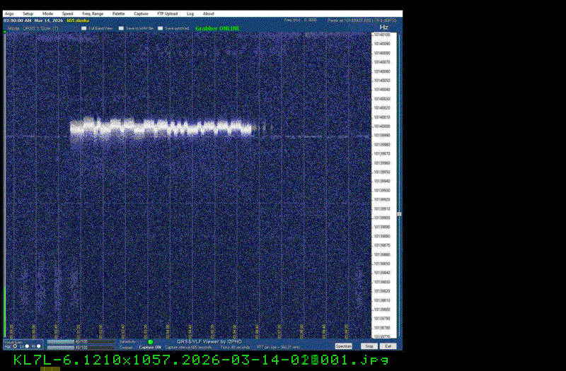This screenshot has width=566, height=371.
Task: Open the Speed menu
Action: (67, 13)
